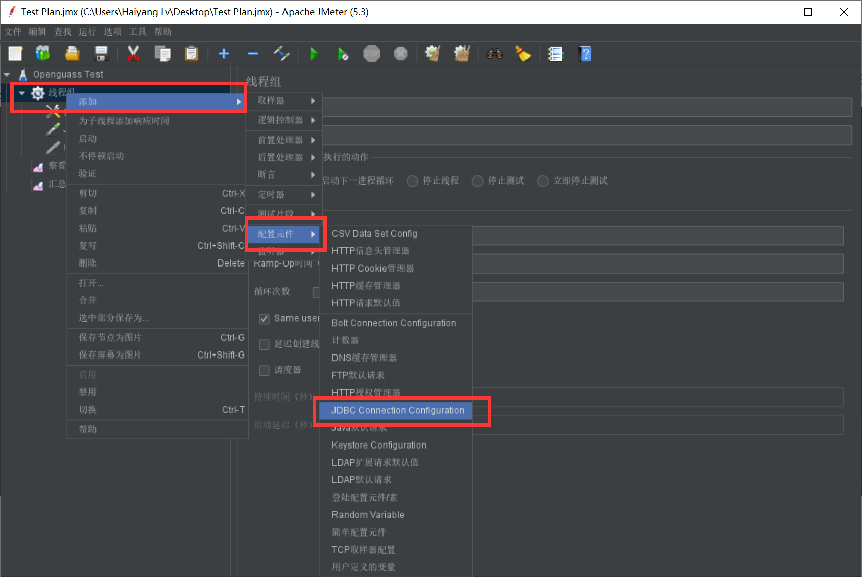This screenshot has height=577, width=862.
Task: Choose Random Variable entry
Action: point(396,515)
